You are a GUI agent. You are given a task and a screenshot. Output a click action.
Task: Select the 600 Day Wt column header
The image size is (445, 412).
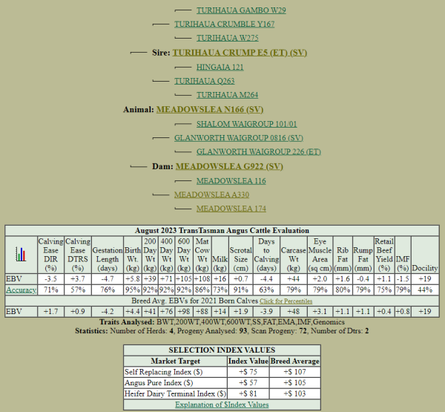(184, 255)
